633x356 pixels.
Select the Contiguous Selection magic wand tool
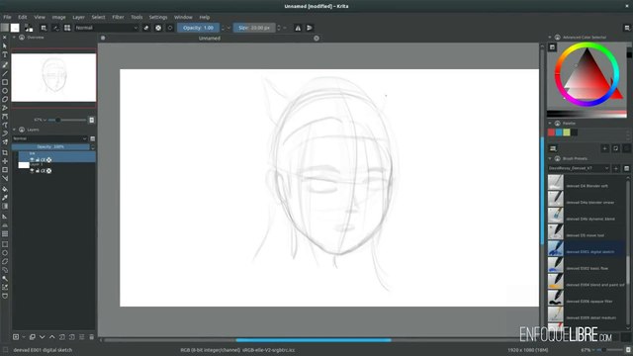5,279
